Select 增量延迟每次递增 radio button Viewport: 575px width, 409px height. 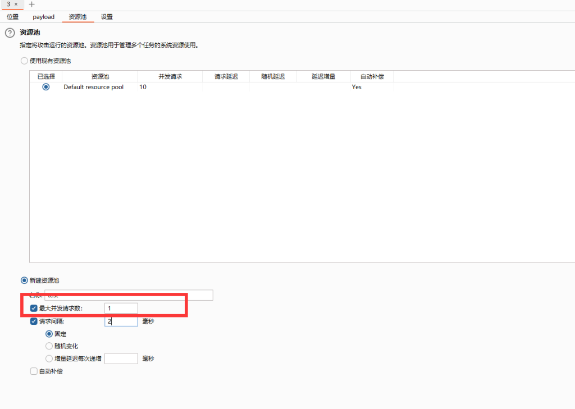pos(49,359)
